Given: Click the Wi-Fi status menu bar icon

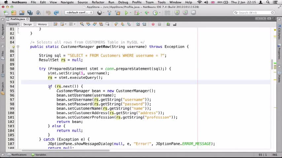Looking at the screenshot, I should pos(199,2).
